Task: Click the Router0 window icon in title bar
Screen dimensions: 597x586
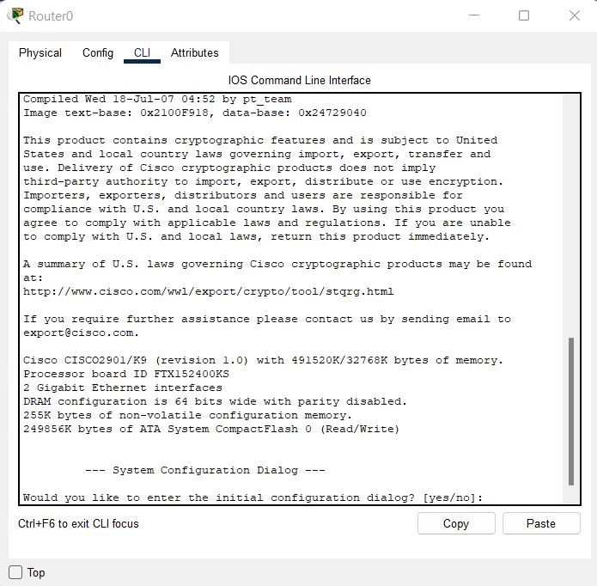Action: click(15, 15)
